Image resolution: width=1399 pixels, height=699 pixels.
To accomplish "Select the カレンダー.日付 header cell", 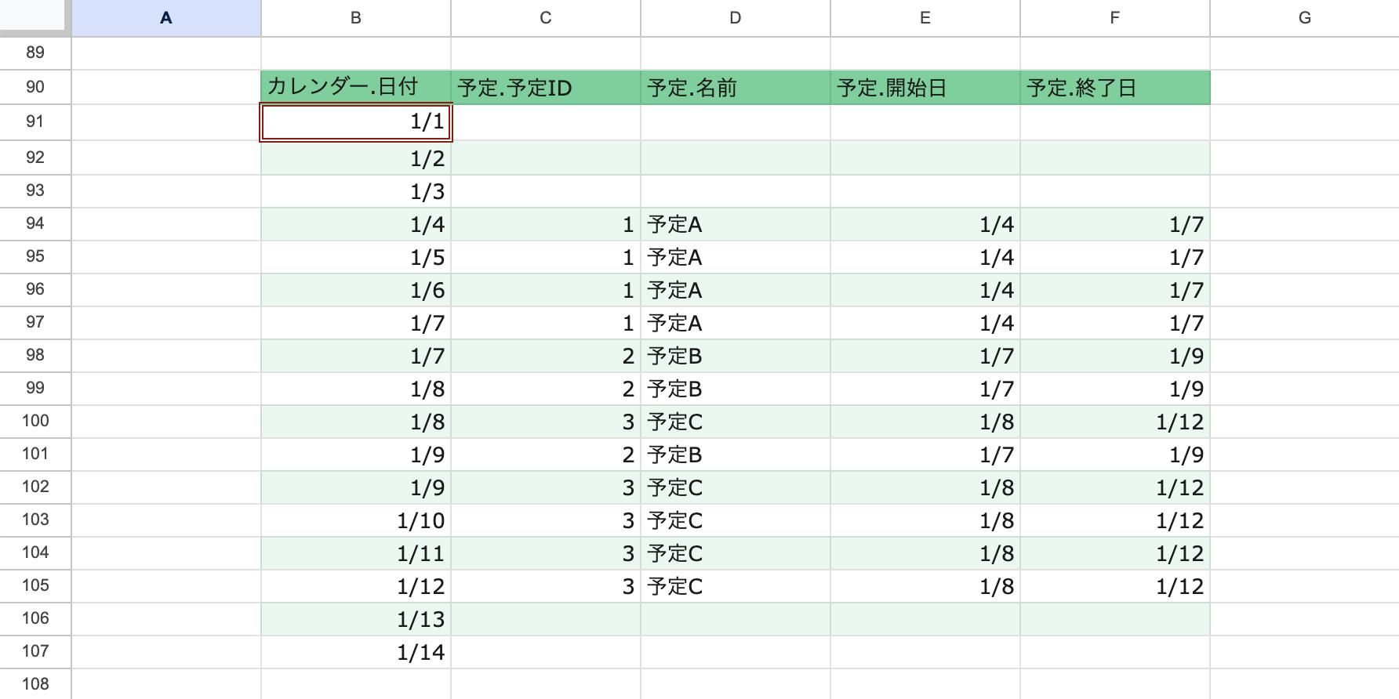I will [355, 87].
